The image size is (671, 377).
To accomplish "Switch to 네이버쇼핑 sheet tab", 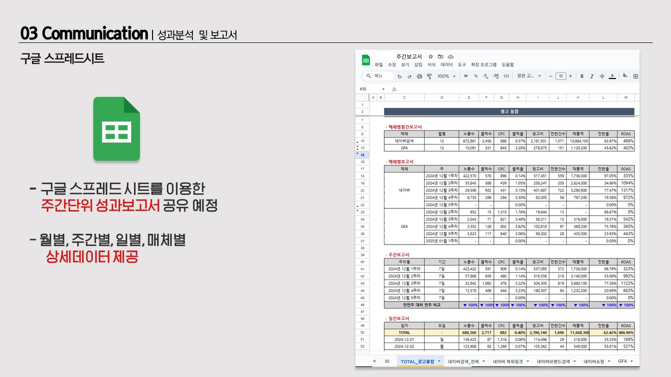I will [x=594, y=361].
